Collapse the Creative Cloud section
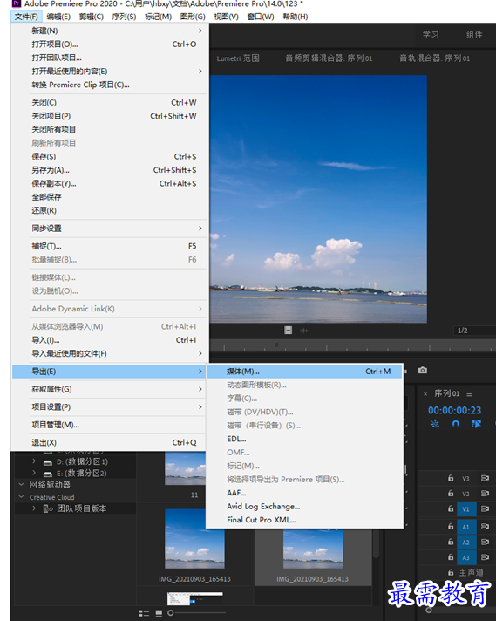496x621 pixels. coord(21,496)
